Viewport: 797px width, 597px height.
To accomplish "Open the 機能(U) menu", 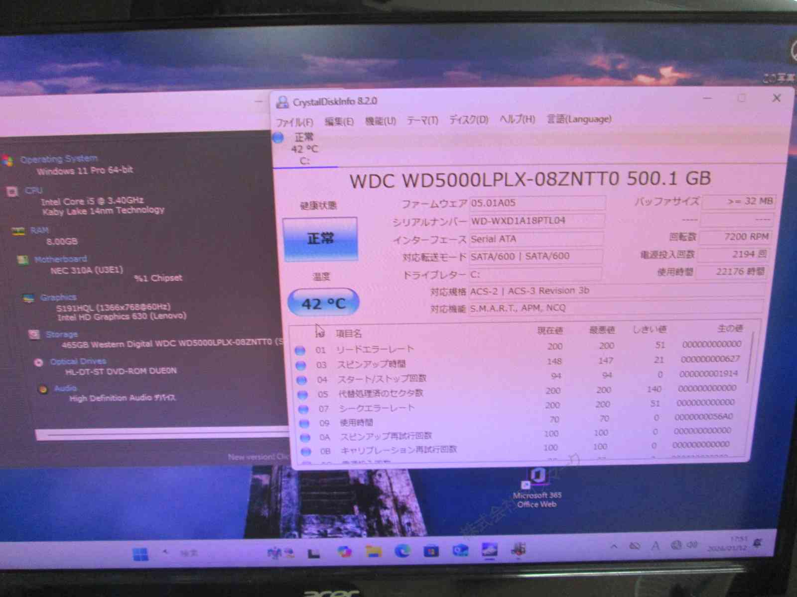I will [x=380, y=121].
